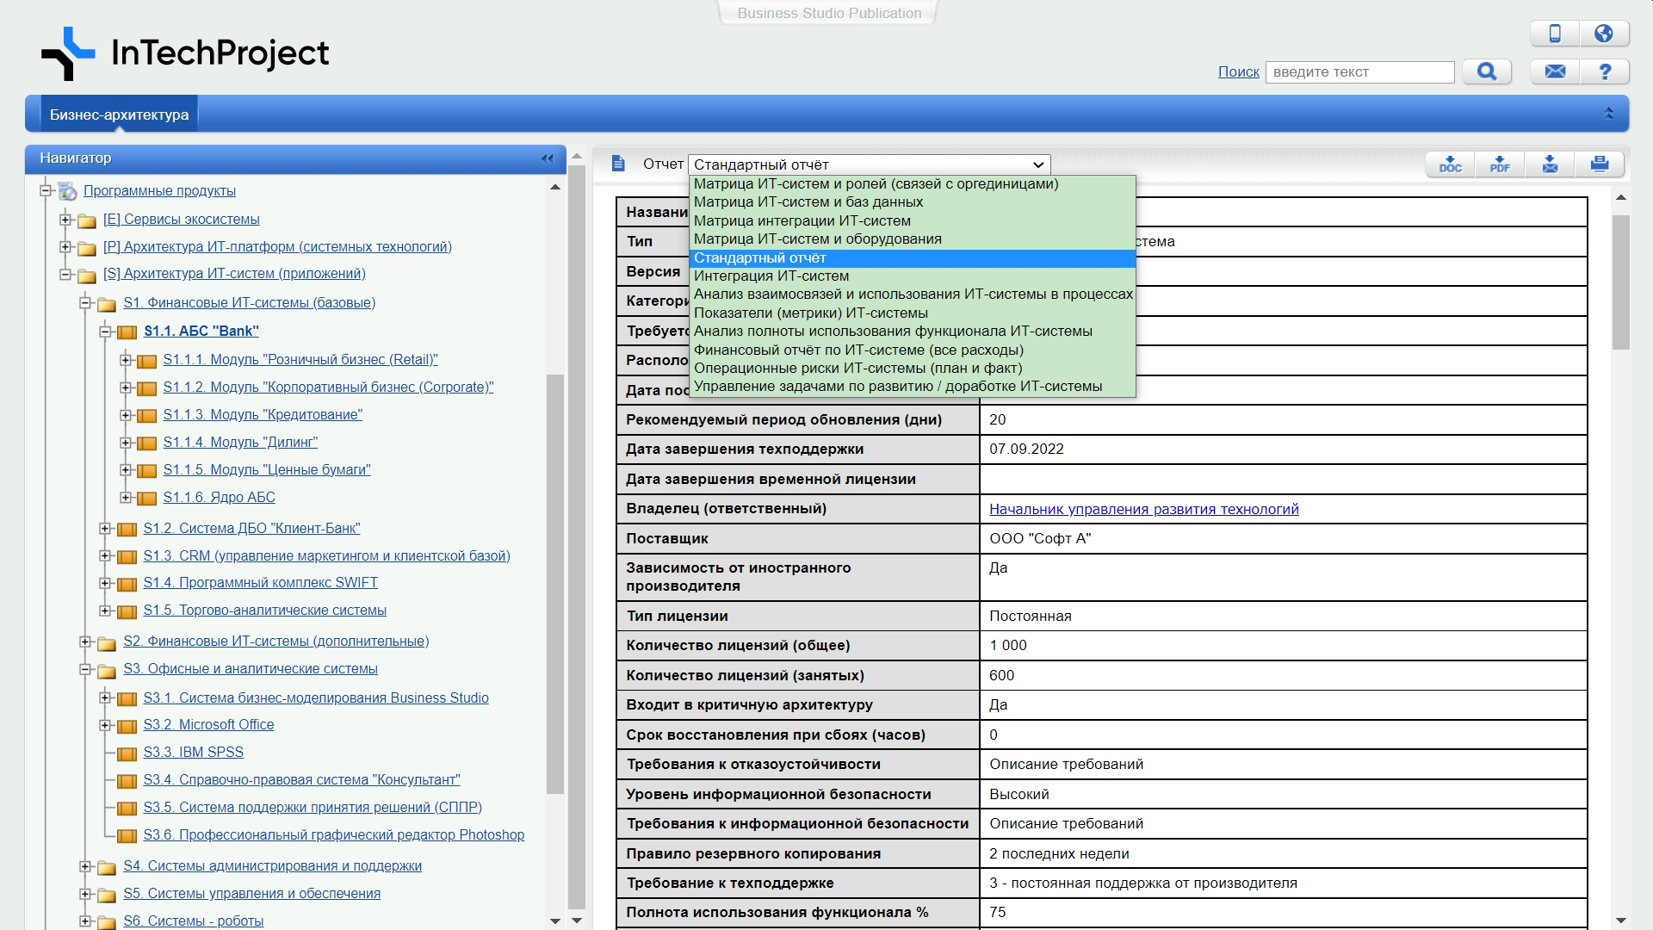Image resolution: width=1653 pixels, height=930 pixels.
Task: Open S3.2 Microsoft Office tree link
Action: click(208, 725)
